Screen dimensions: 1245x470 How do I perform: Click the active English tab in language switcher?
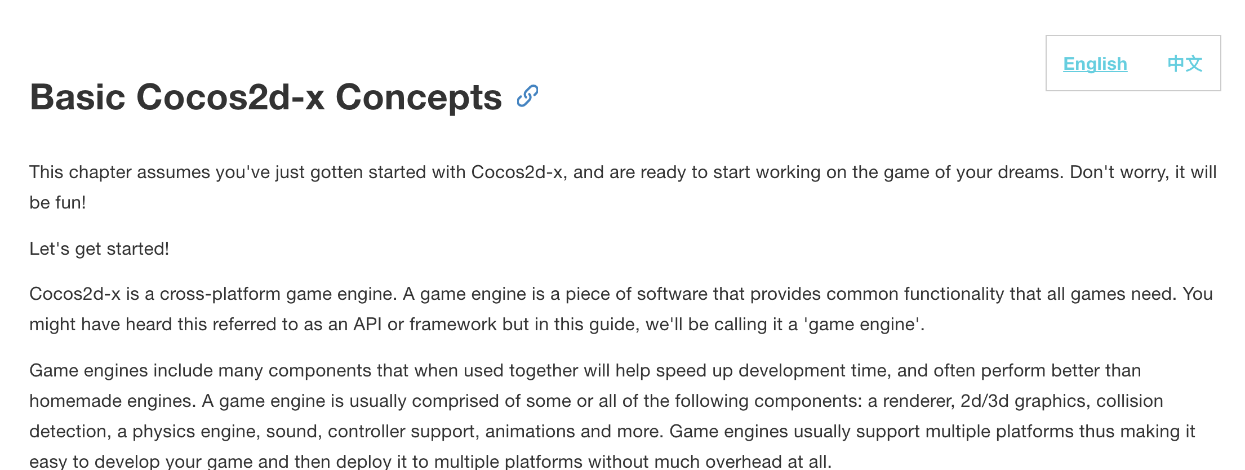1095,64
